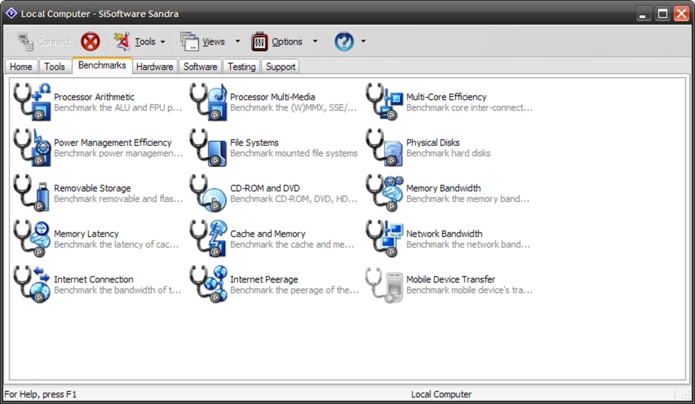This screenshot has width=695, height=404.
Task: Click the Removable Storage benchmark label
Action: point(92,188)
